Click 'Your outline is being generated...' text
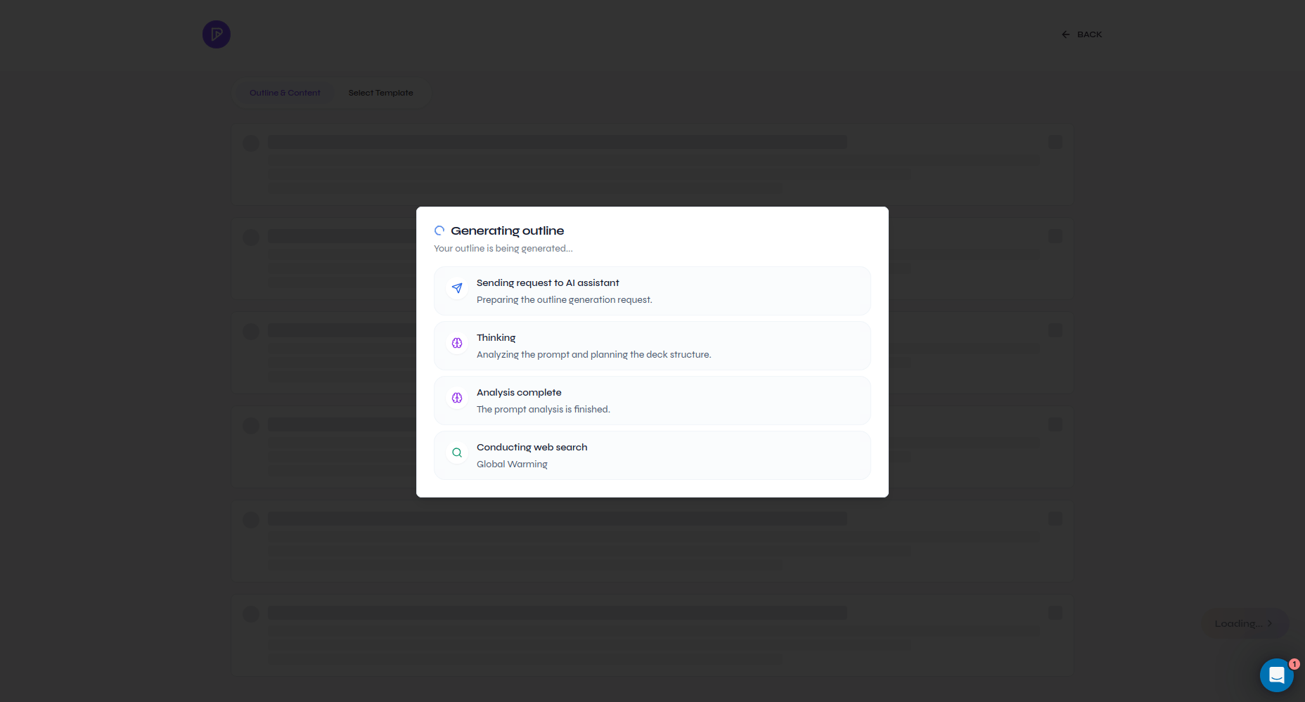1305x702 pixels. click(x=503, y=249)
